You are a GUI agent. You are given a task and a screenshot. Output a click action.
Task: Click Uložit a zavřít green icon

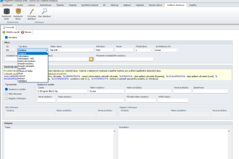tap(4, 32)
